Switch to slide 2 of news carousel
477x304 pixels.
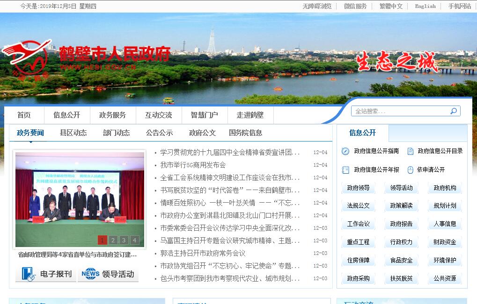click(113, 240)
